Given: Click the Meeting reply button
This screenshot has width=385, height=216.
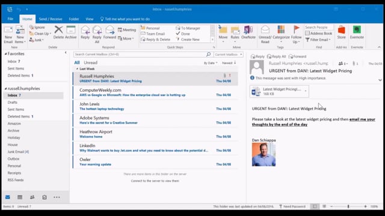Looking at the screenshot, I should tap(127, 29).
